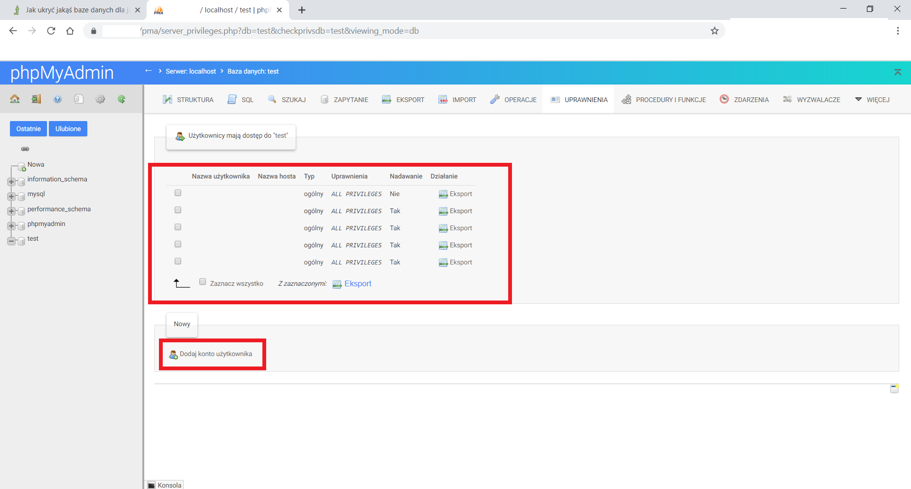The image size is (911, 489).
Task: Click the chain link icon in sidebar
Action: 25,149
